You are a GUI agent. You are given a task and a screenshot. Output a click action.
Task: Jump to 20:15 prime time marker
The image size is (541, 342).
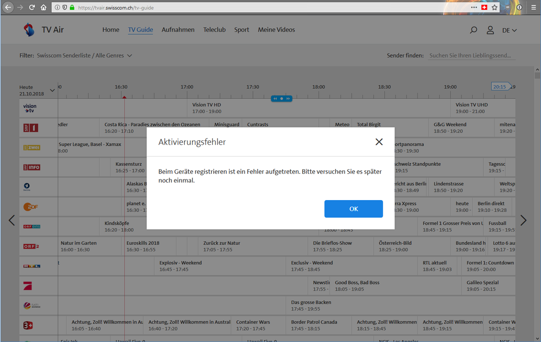click(500, 87)
